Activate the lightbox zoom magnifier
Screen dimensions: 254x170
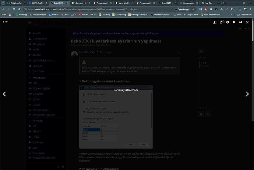(x=234, y=22)
